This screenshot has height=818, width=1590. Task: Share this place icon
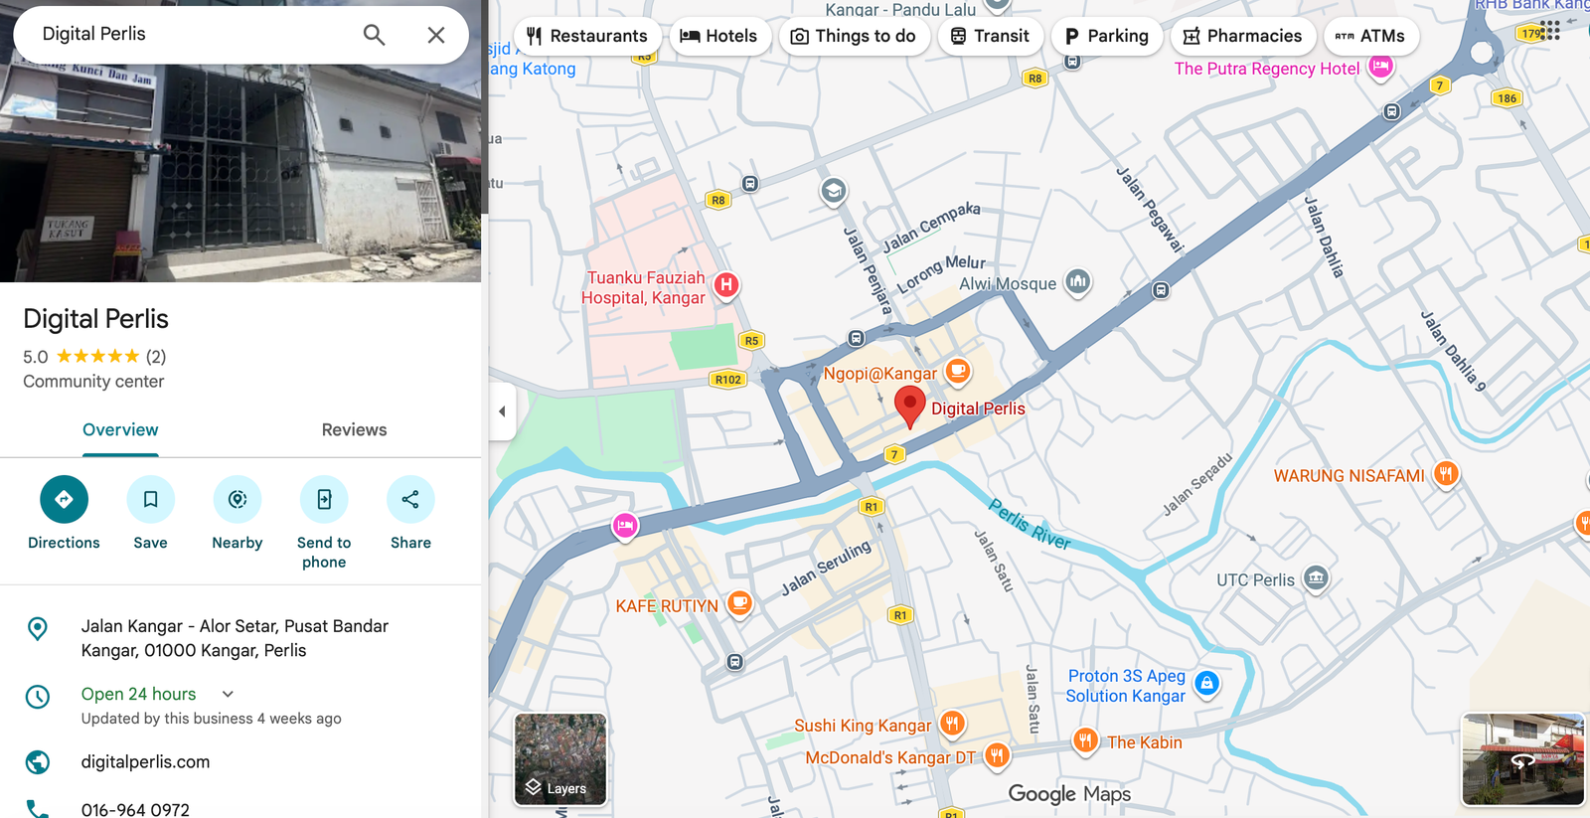point(410,499)
